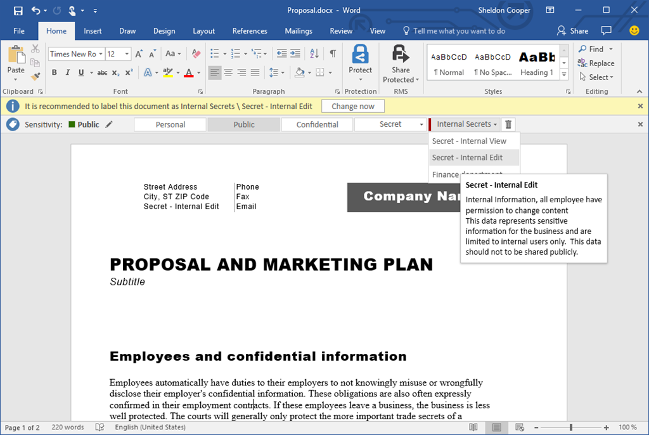Click the Format Painter brush icon
649x435 pixels.
pos(35,76)
